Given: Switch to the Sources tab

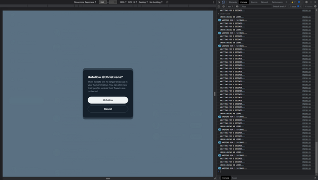Looking at the screenshot, I should click(254, 2).
